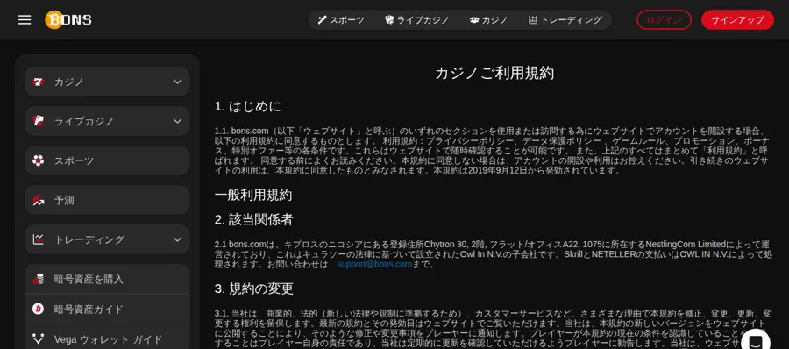789x349 pixels.
Task: Click the ログイン button
Action: click(x=665, y=20)
